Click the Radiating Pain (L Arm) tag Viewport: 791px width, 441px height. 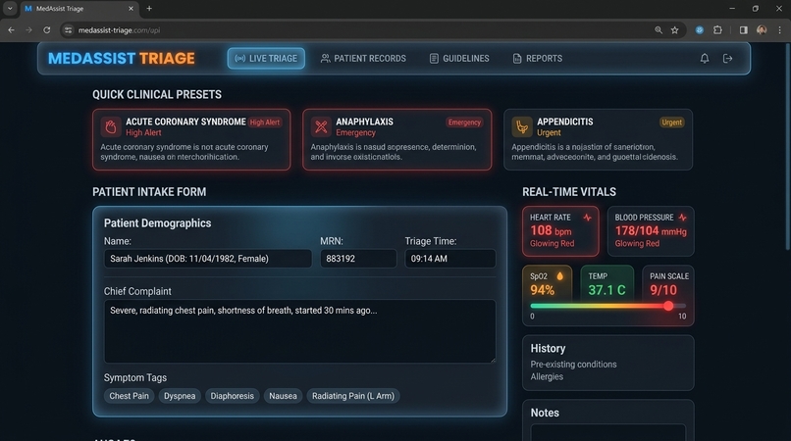click(x=353, y=396)
